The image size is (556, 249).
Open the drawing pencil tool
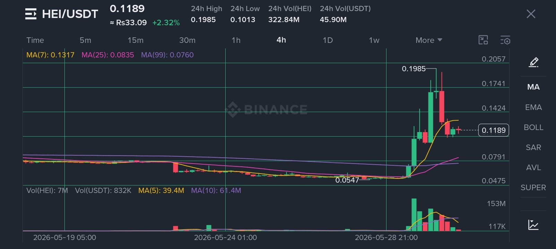[x=533, y=62]
